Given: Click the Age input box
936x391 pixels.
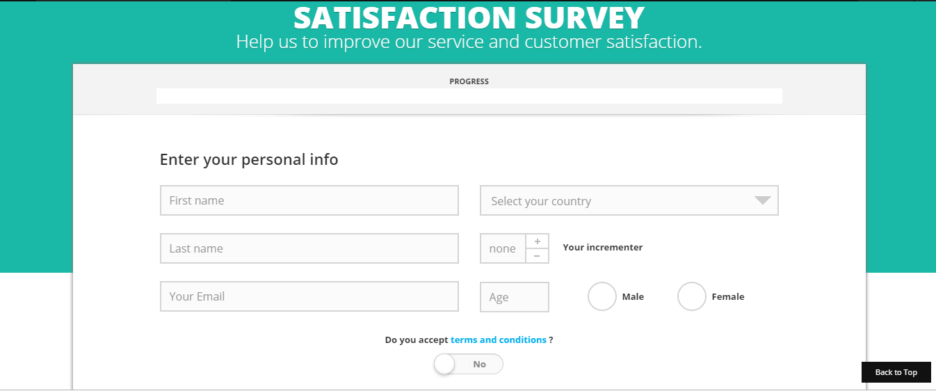Looking at the screenshot, I should pos(515,297).
